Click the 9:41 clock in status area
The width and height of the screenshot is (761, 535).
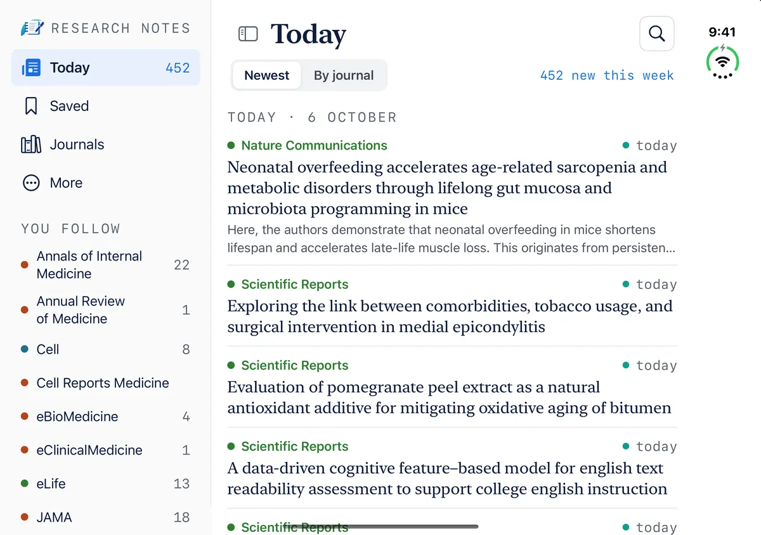point(722,32)
